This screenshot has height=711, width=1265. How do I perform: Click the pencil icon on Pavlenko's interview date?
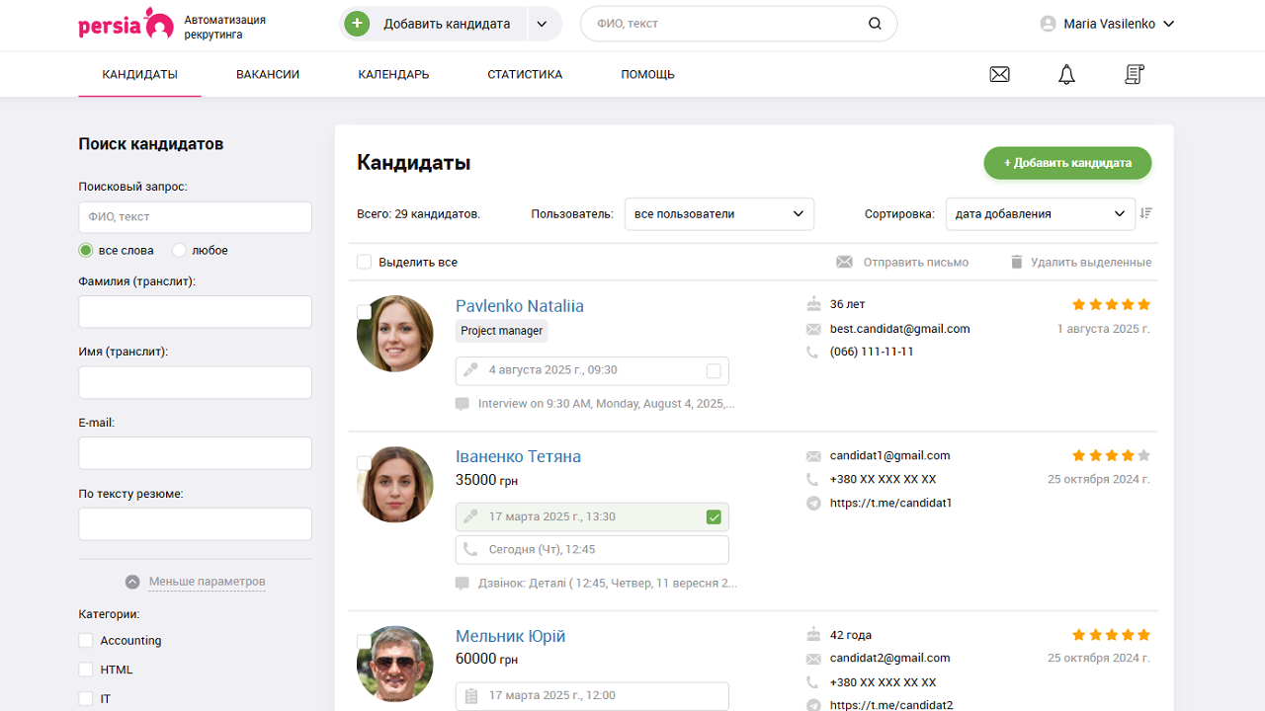pyautogui.click(x=471, y=370)
